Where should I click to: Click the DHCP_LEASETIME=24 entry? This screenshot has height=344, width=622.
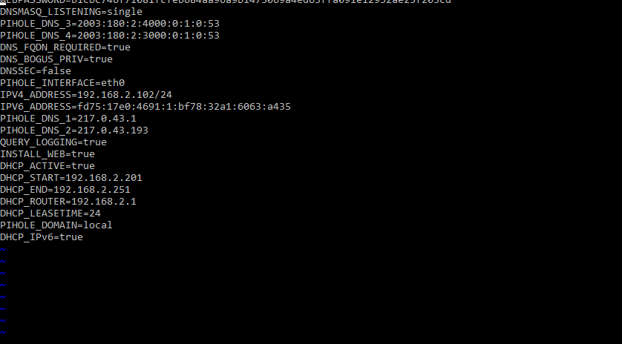tap(50, 214)
